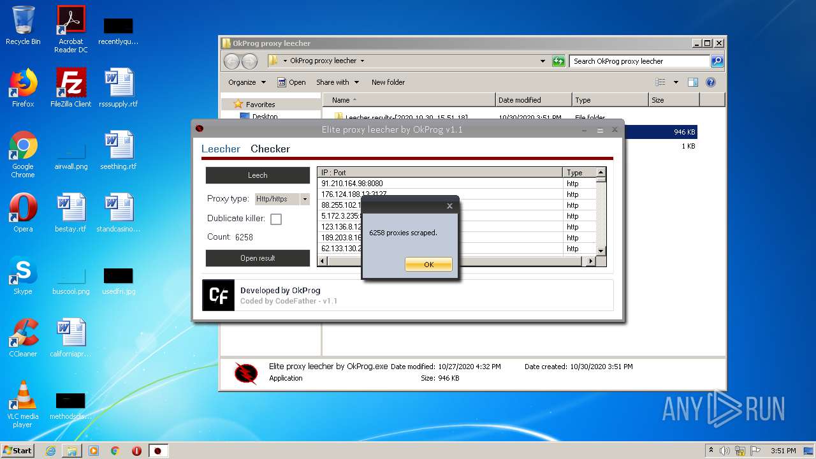This screenshot has height=459, width=816.
Task: Launch the FileZilla Client shortcut
Action: 71,88
